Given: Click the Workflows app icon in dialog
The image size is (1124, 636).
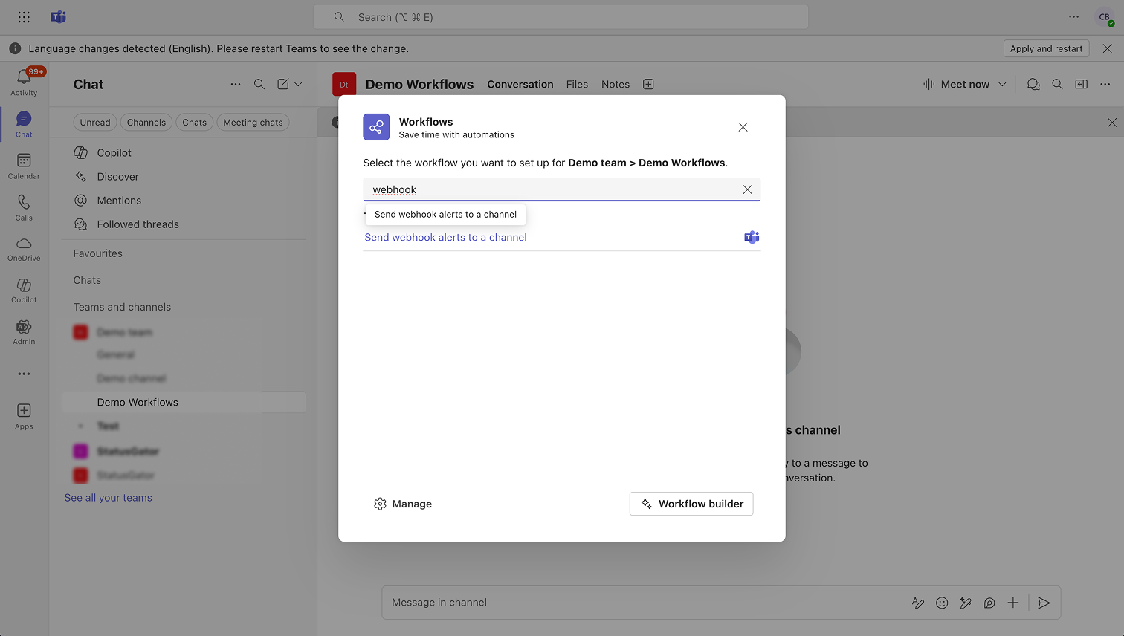Looking at the screenshot, I should (x=376, y=127).
